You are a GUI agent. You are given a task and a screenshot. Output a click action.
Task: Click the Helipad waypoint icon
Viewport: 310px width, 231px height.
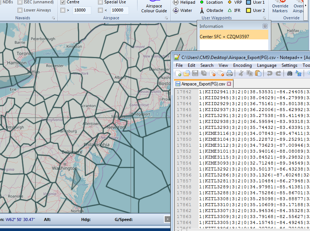(x=176, y=2)
